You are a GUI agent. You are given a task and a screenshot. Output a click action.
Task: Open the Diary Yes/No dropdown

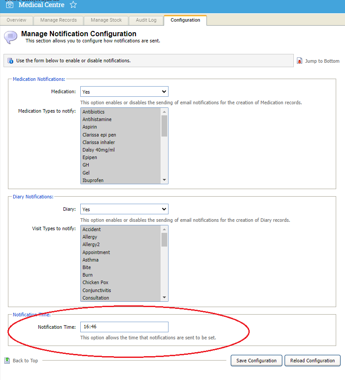pyautogui.click(x=124, y=209)
